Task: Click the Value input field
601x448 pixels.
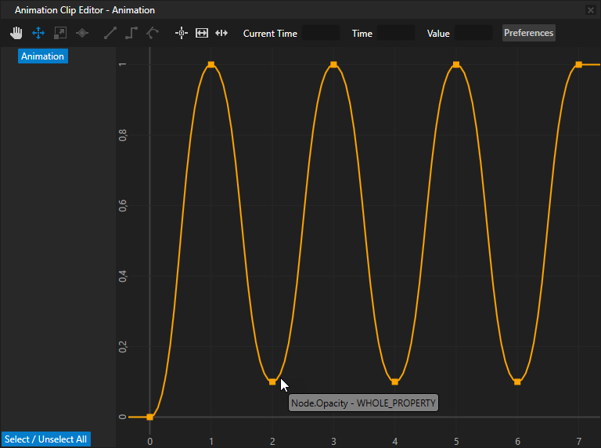Action: pyautogui.click(x=473, y=33)
